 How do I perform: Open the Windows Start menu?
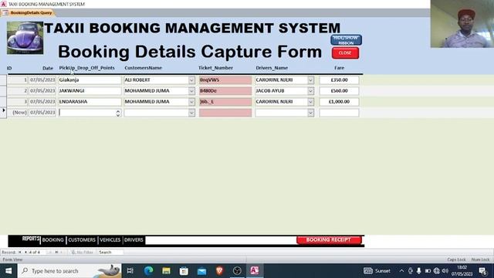pyautogui.click(x=8, y=271)
